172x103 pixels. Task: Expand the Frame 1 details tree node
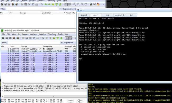2,86
